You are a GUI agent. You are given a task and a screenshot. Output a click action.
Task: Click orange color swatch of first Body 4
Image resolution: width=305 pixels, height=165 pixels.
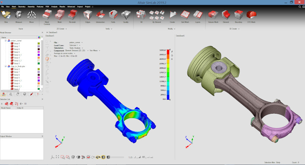click(x=39, y=58)
